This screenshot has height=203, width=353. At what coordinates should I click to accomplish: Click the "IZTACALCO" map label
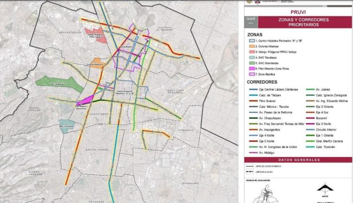click(186, 130)
